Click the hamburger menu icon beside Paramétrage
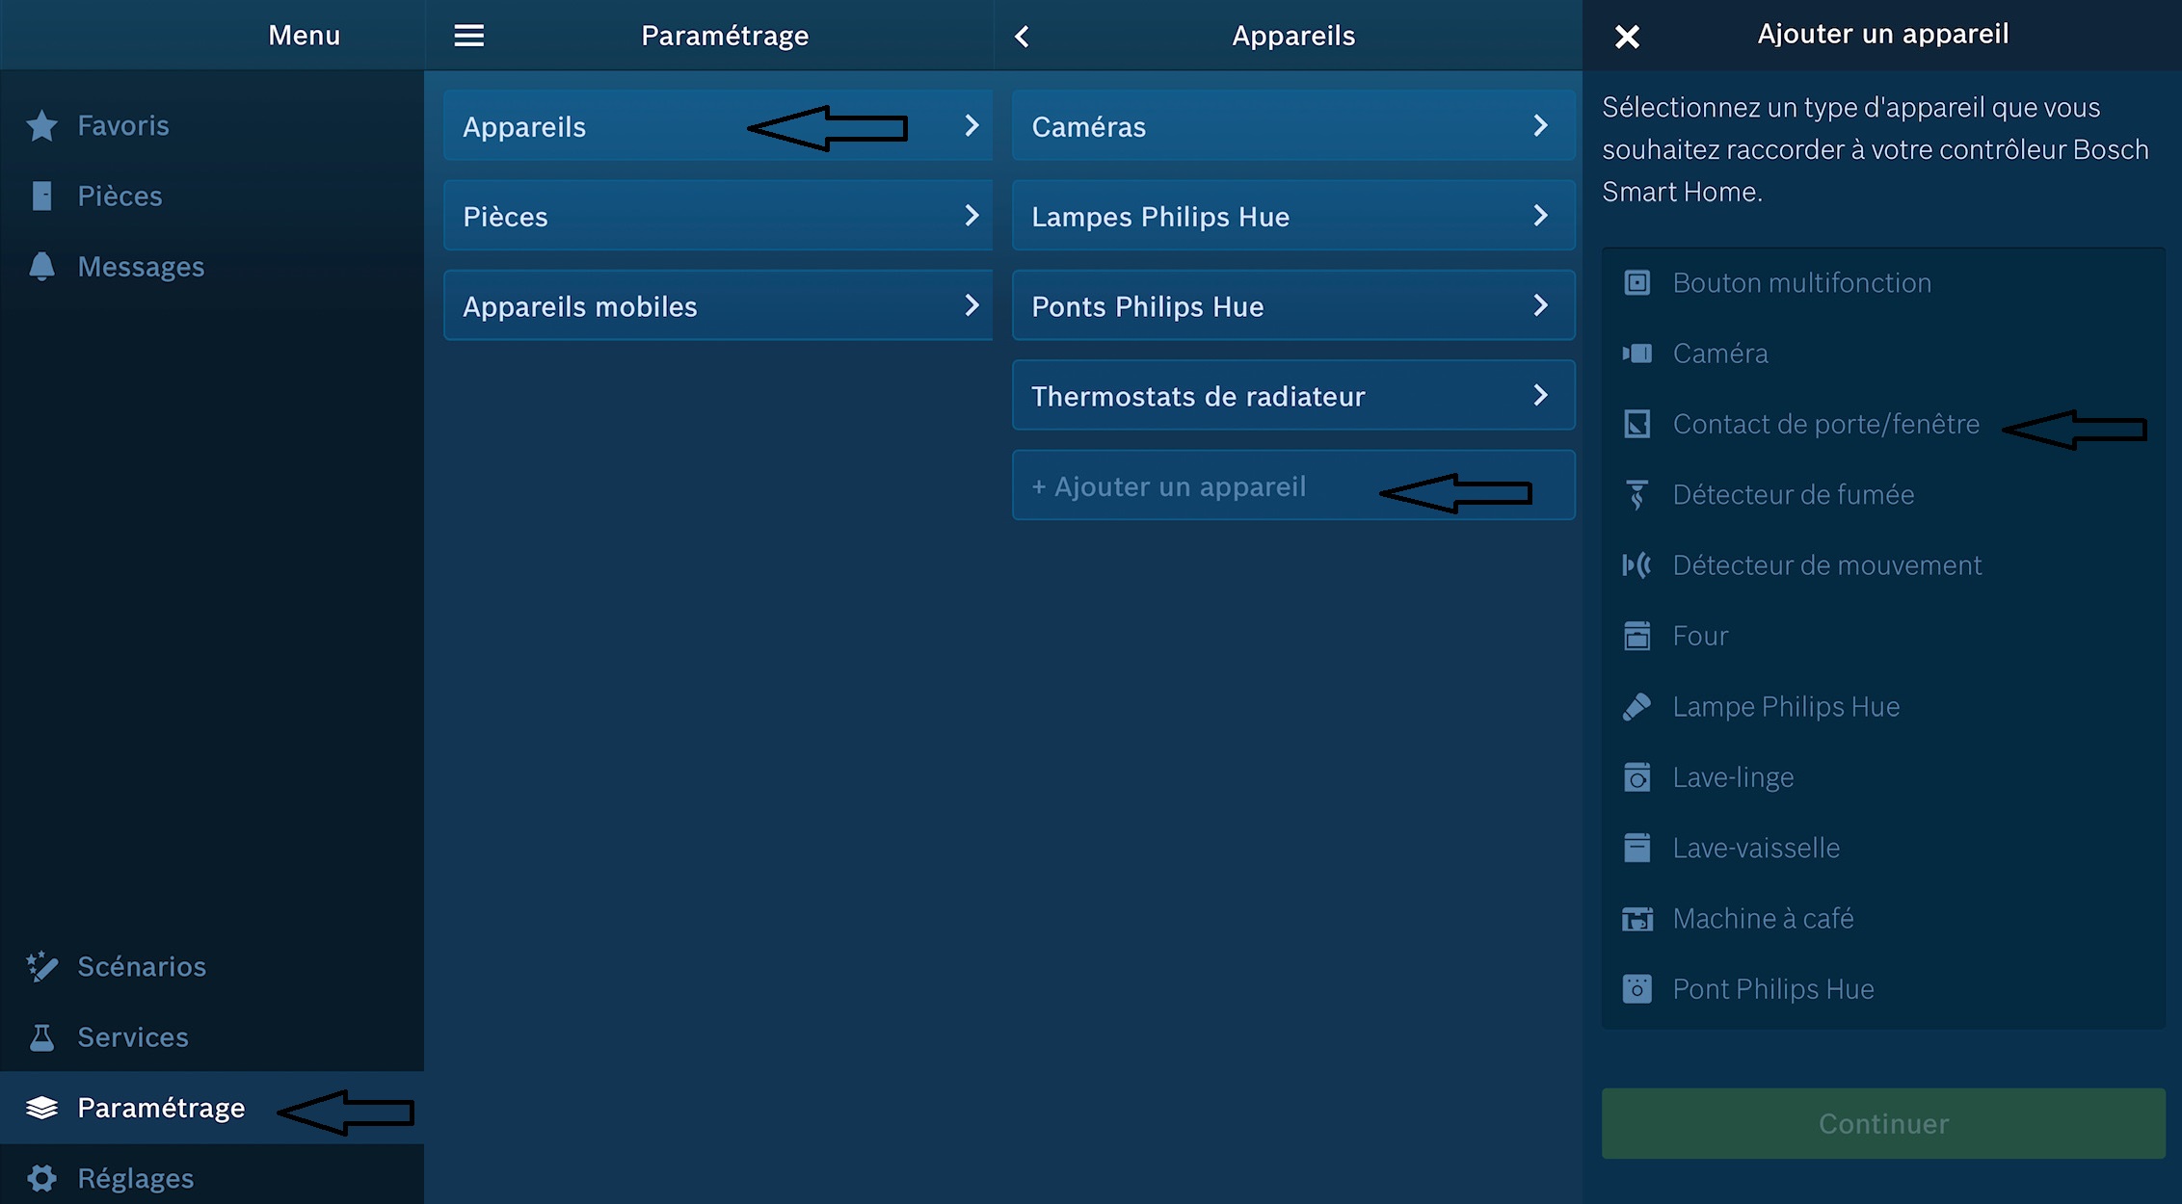This screenshot has height=1204, width=2182. click(x=469, y=36)
